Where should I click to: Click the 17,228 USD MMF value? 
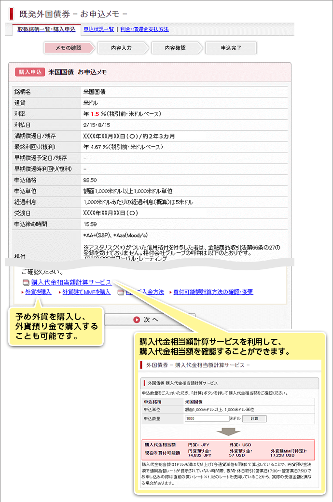[x=282, y=455]
